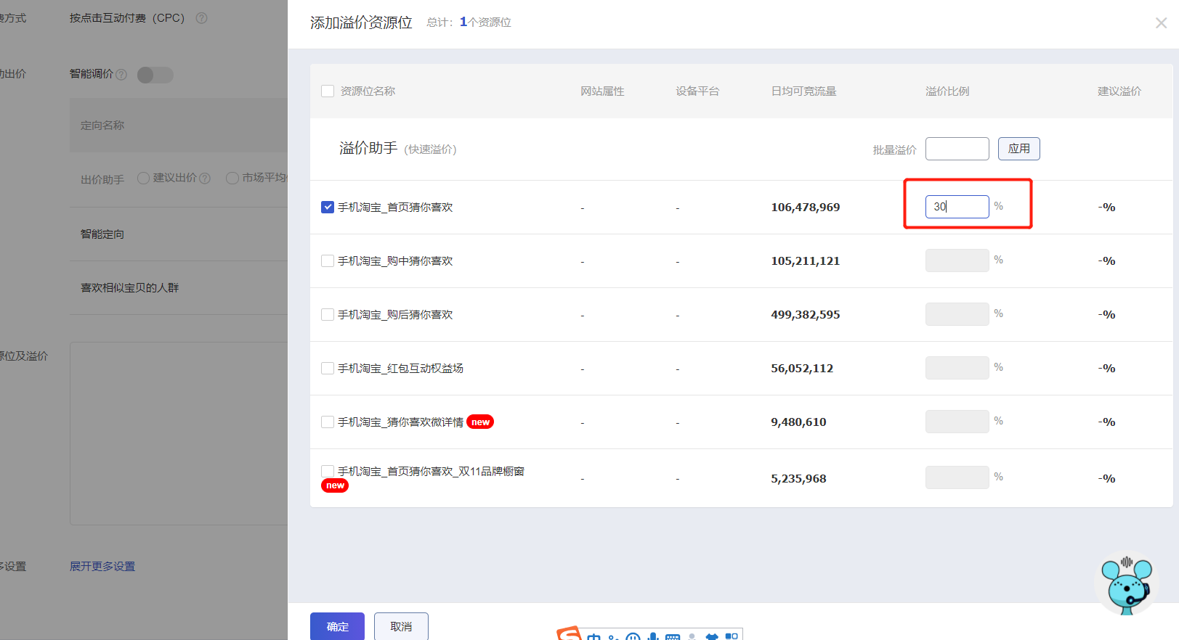Click the 双11品牌橱窗 溢价比例 input
The width and height of the screenshot is (1179, 640).
tap(957, 477)
